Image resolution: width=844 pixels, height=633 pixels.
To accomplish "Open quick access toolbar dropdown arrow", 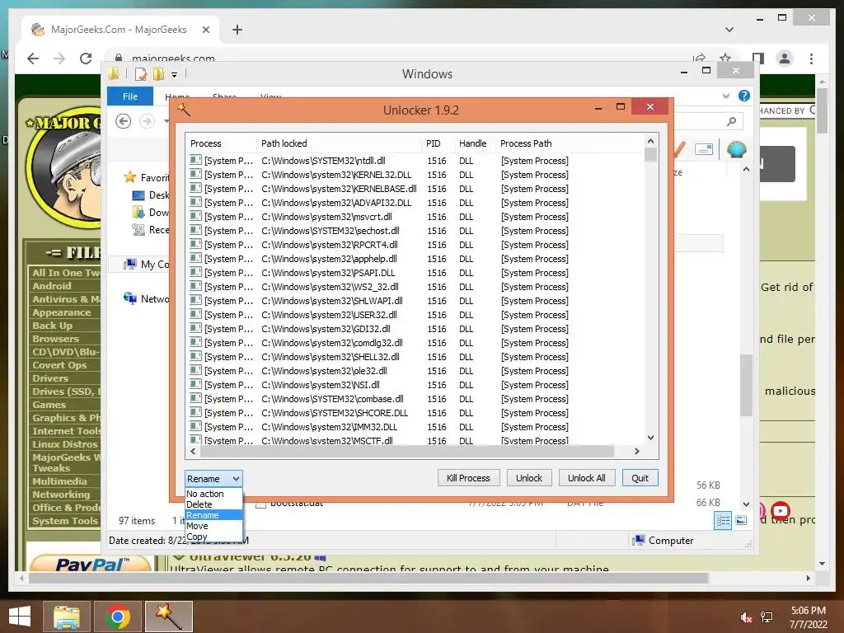I will point(174,74).
